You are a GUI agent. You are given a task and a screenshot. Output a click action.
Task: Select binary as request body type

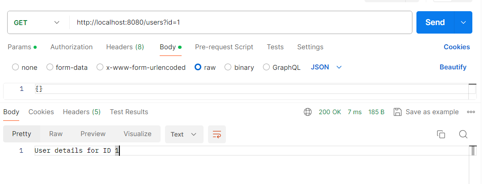(228, 67)
